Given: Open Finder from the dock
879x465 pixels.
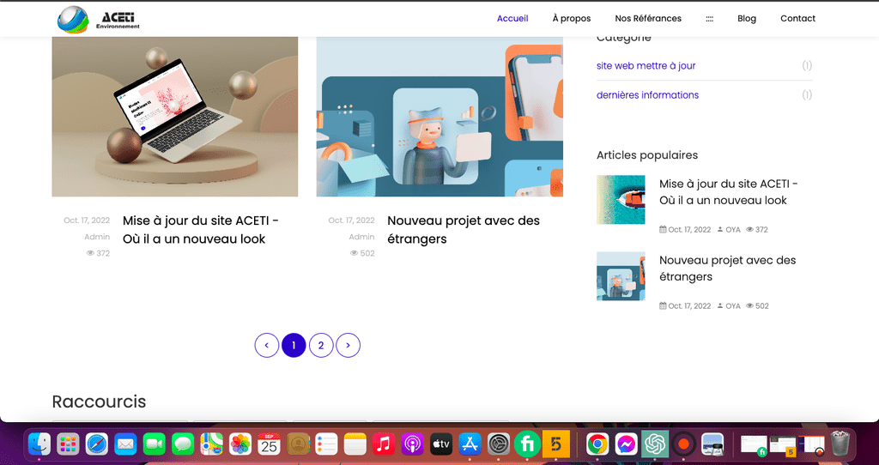Looking at the screenshot, I should point(39,444).
